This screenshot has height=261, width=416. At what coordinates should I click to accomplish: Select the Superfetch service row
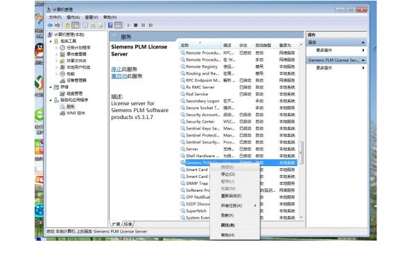click(195, 211)
